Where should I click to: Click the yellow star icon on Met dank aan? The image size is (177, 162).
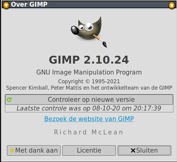click(12, 150)
